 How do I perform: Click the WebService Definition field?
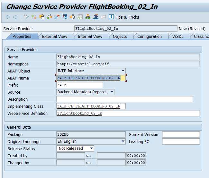tap(128, 113)
